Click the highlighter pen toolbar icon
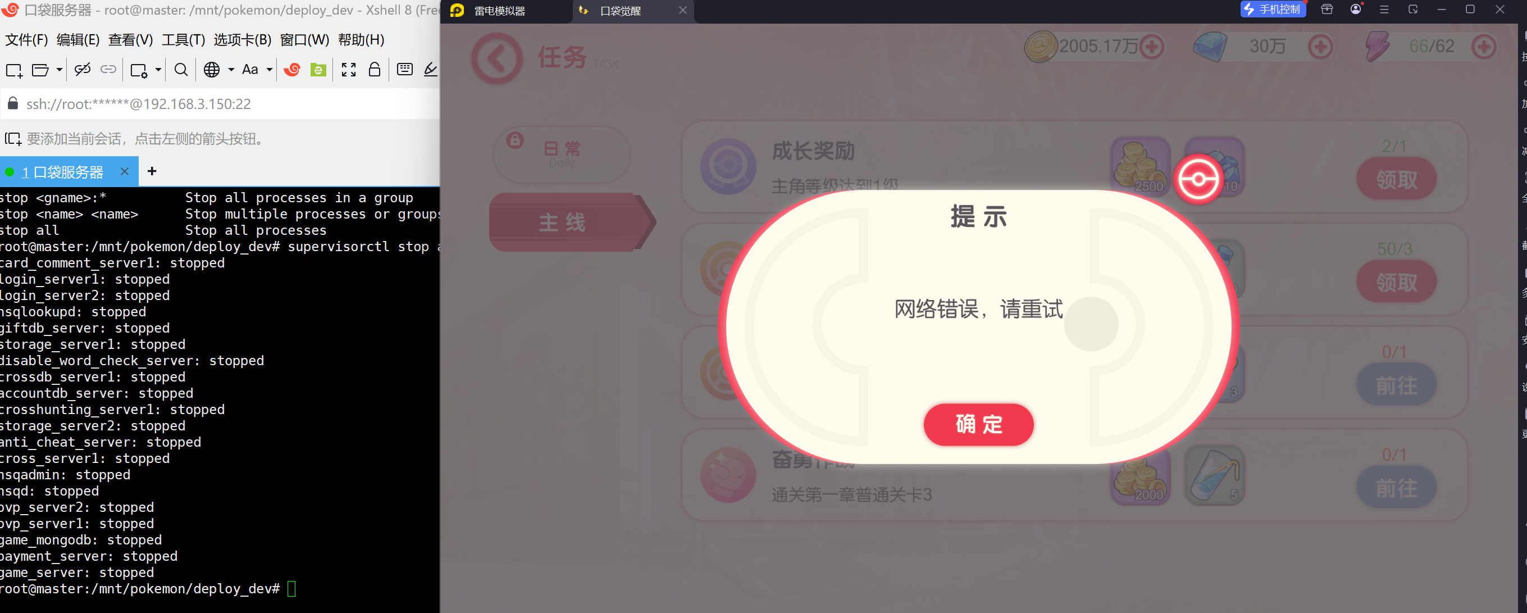Screen dimensions: 1527x613 coord(431,70)
